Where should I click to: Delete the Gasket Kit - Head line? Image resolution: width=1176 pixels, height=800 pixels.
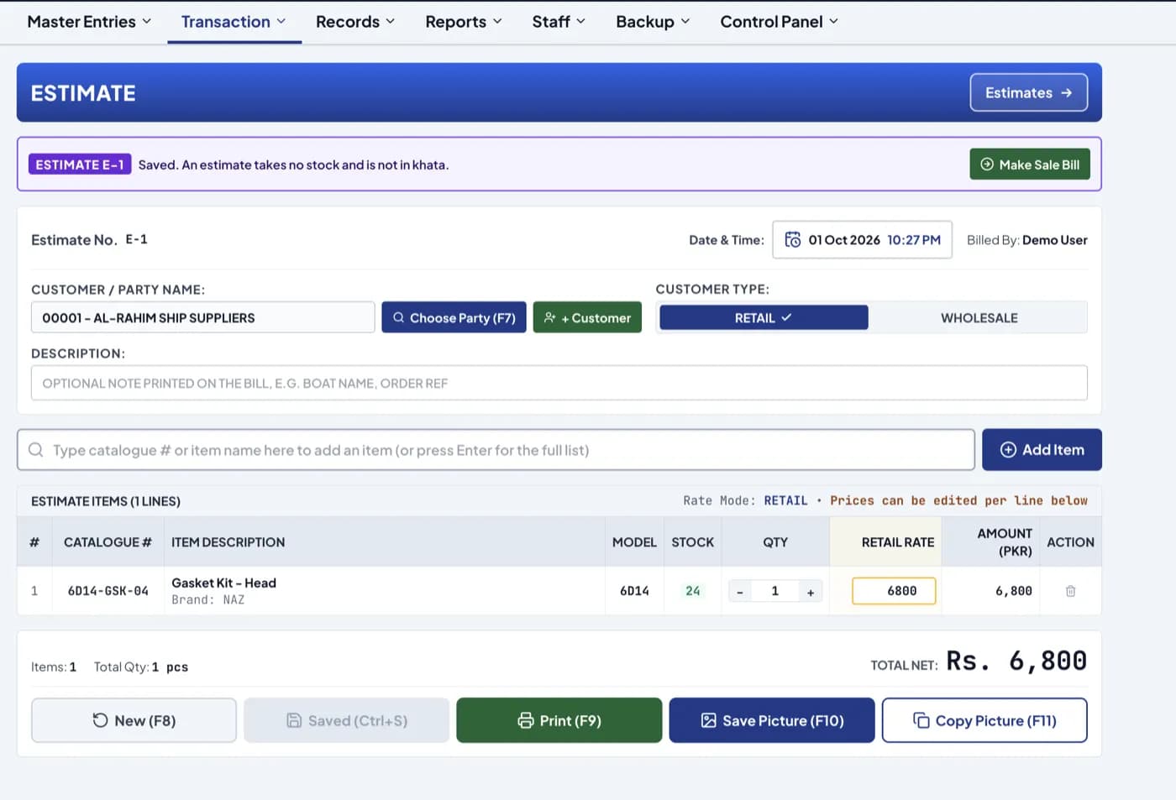coord(1070,591)
